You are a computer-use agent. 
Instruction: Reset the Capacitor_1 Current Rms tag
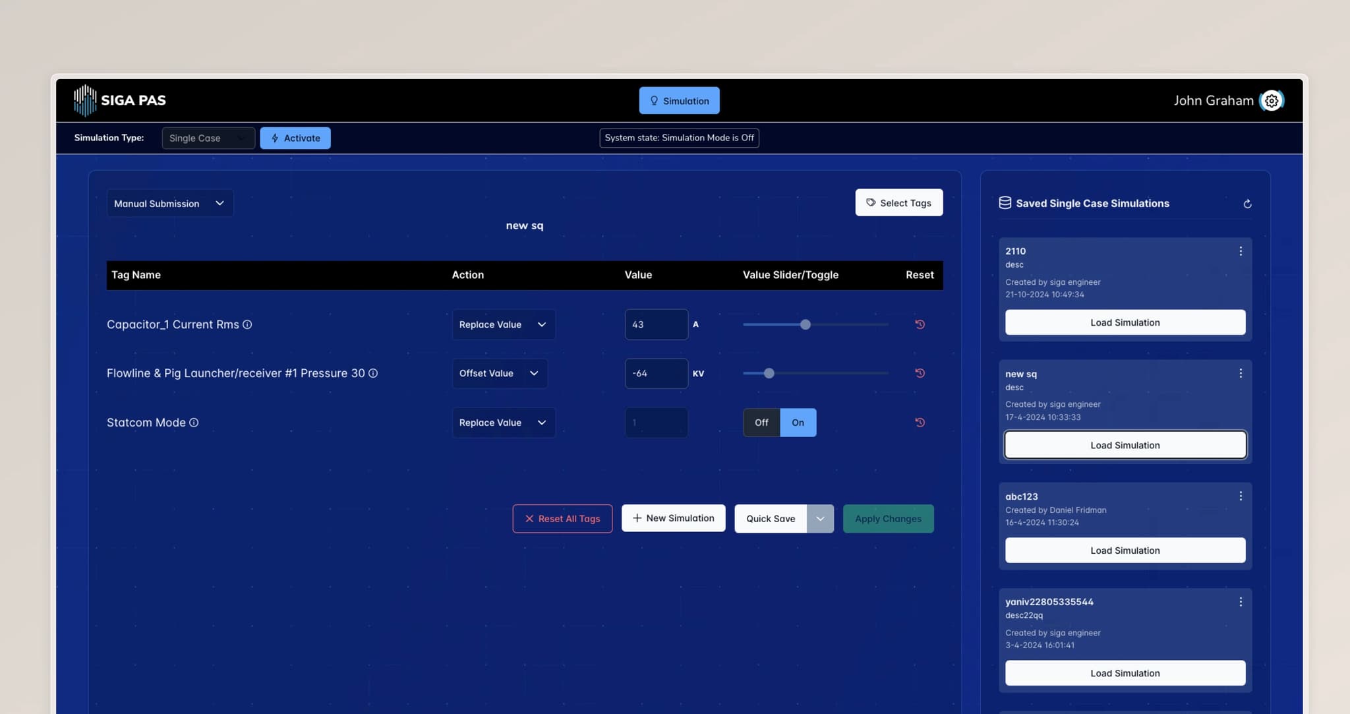point(920,324)
